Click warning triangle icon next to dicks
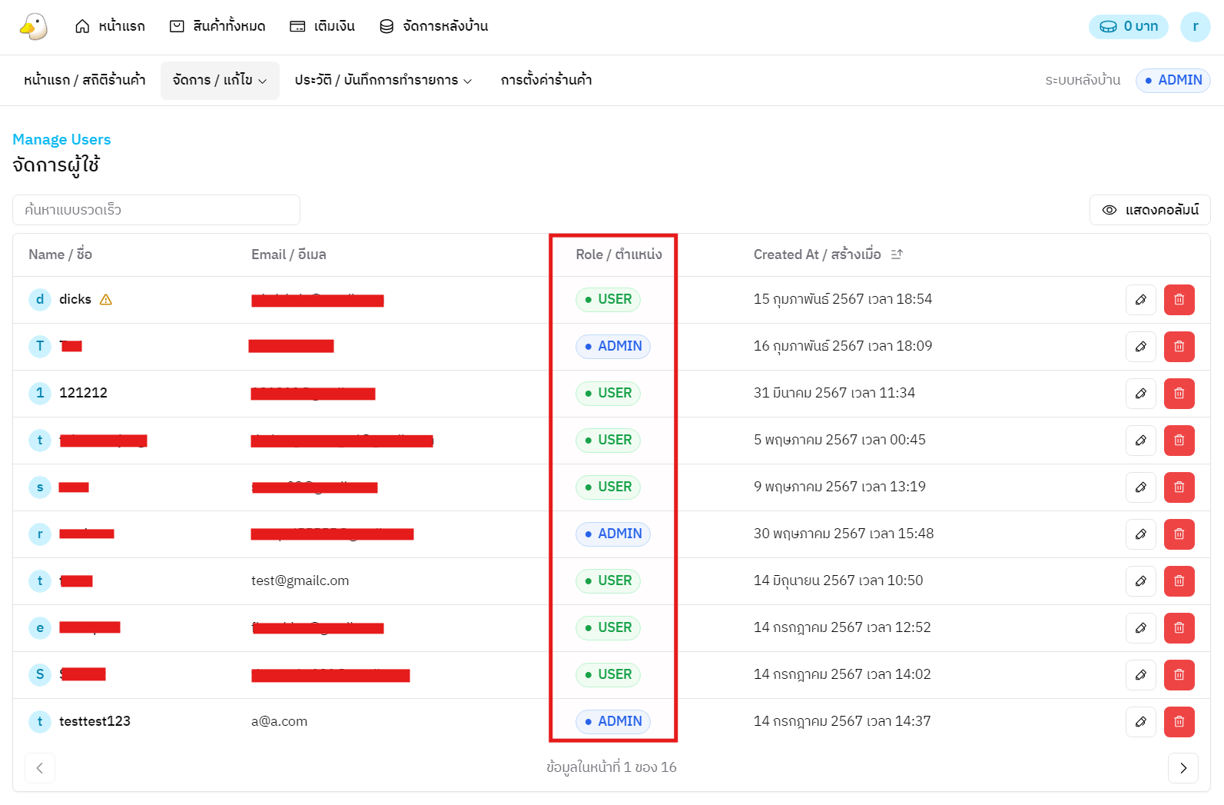 (x=106, y=300)
